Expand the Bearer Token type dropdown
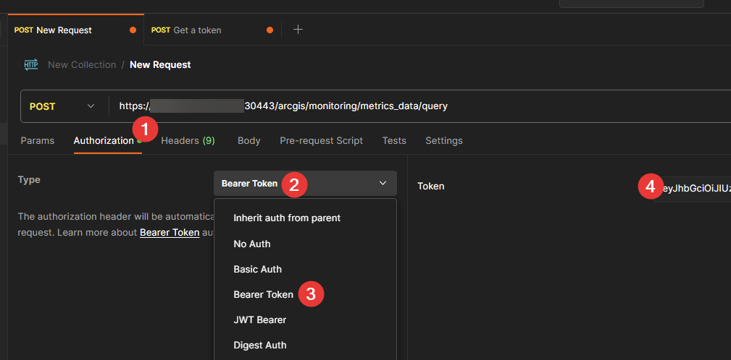The image size is (731, 360). (x=305, y=184)
